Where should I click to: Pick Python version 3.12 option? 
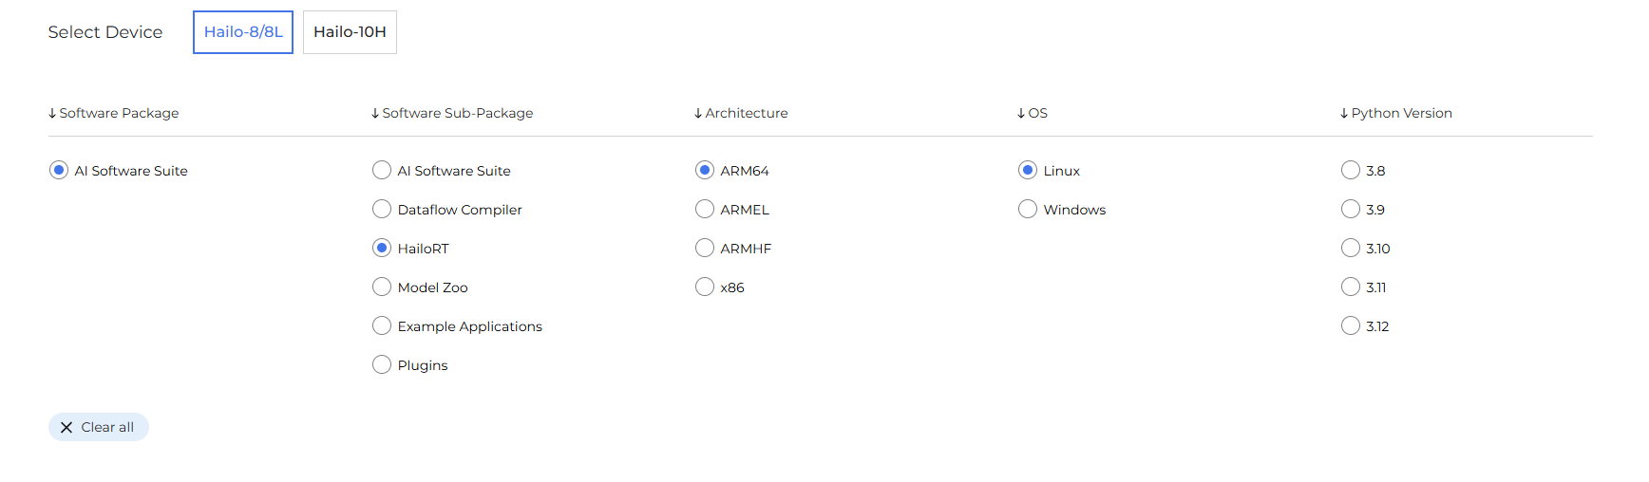point(1351,325)
